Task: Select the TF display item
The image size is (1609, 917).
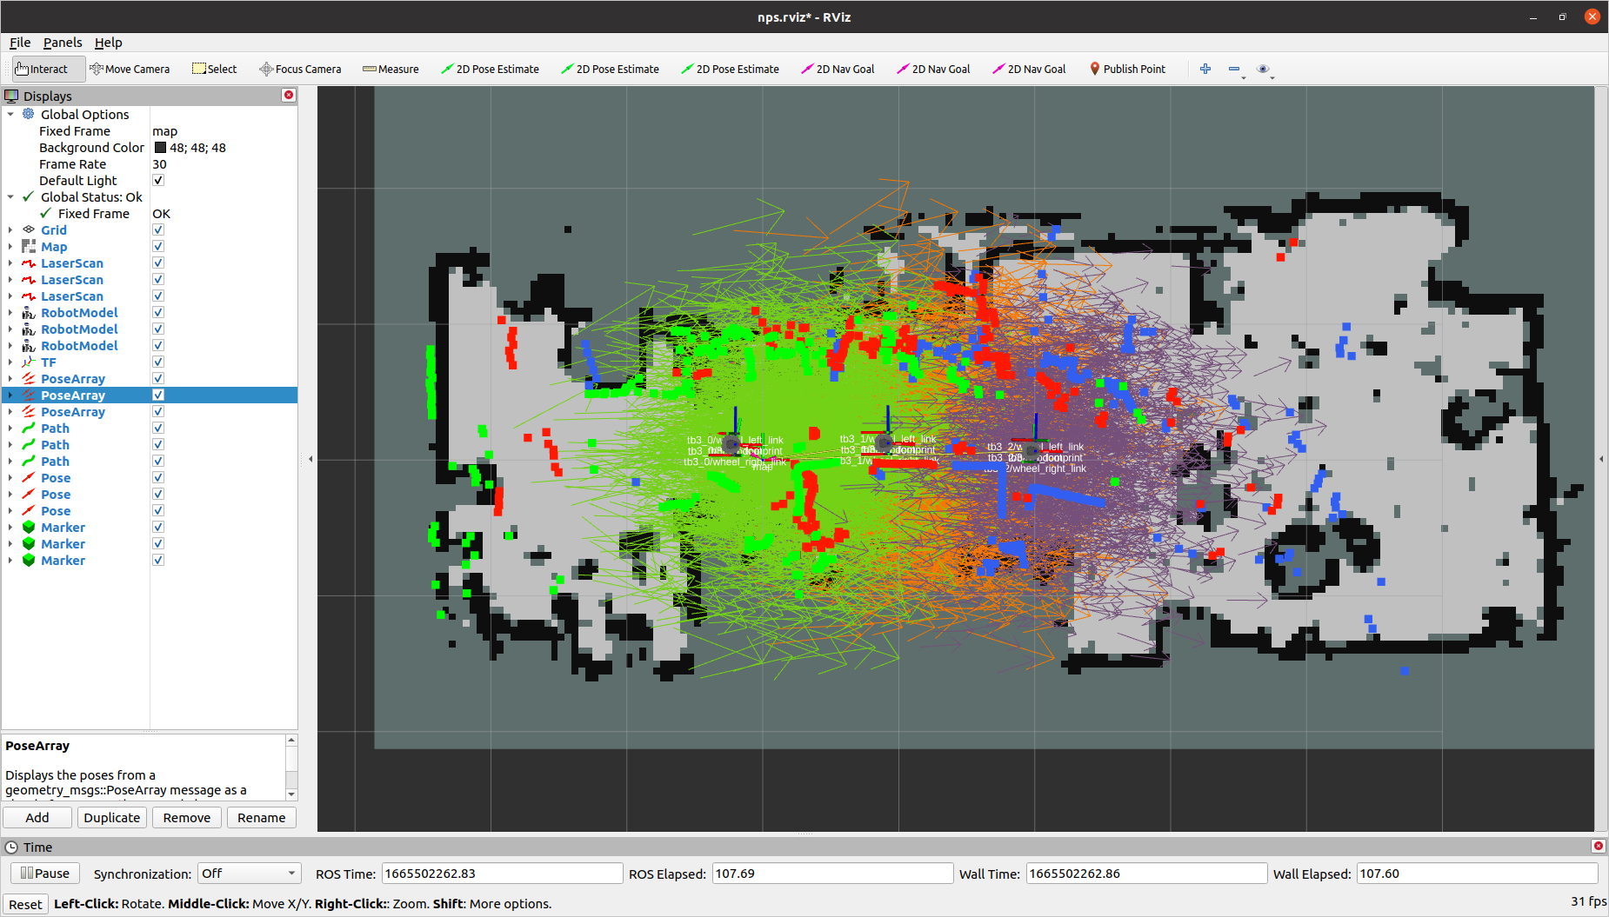Action: (x=49, y=362)
